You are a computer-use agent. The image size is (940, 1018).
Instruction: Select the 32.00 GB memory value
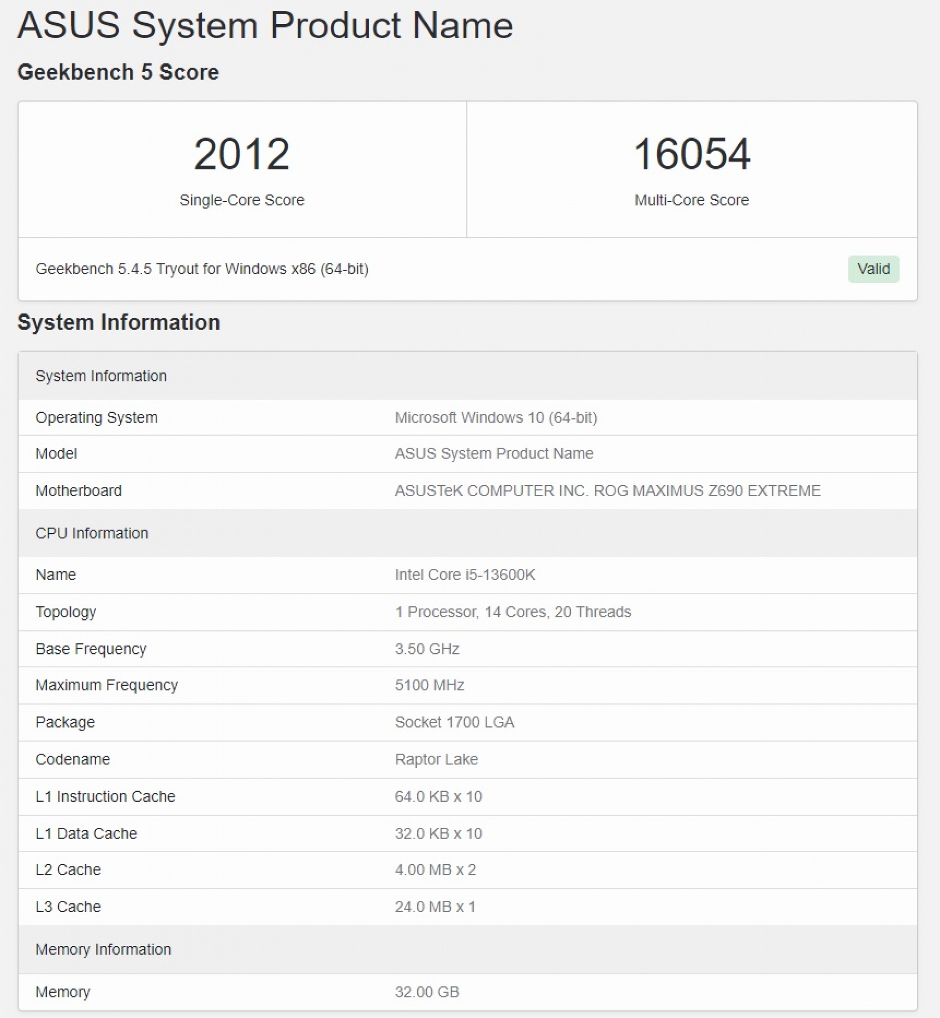point(427,992)
